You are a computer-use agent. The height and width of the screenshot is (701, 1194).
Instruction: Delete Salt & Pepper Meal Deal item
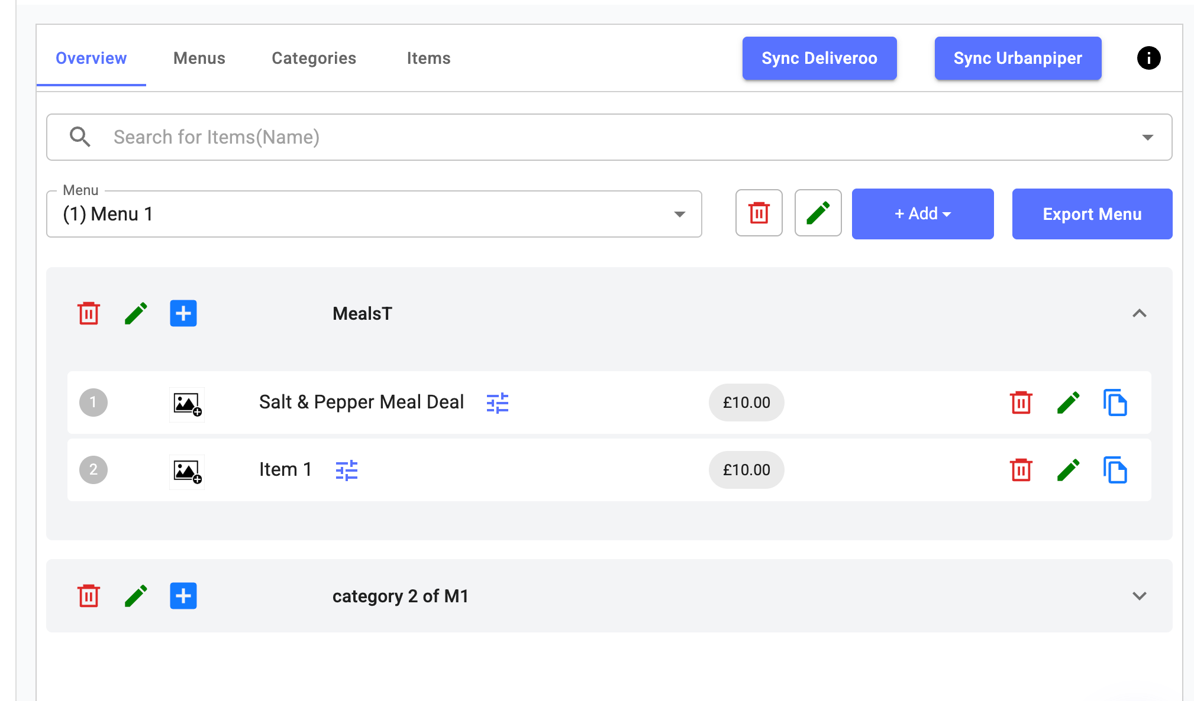click(1021, 403)
